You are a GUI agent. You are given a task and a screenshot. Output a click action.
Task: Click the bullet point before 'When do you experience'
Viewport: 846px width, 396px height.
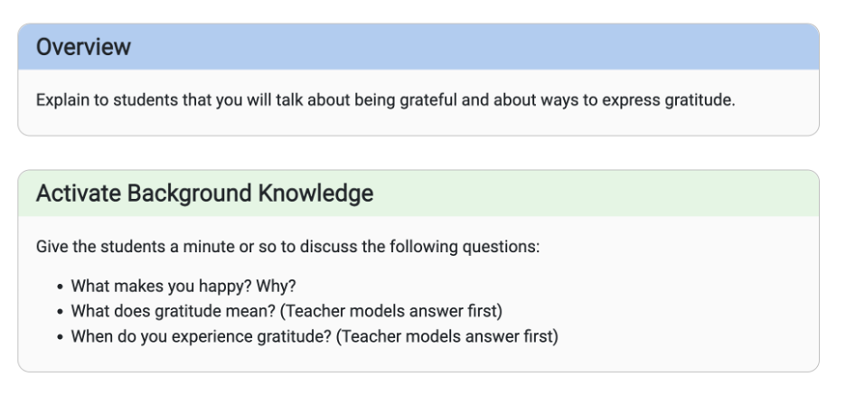pos(60,337)
